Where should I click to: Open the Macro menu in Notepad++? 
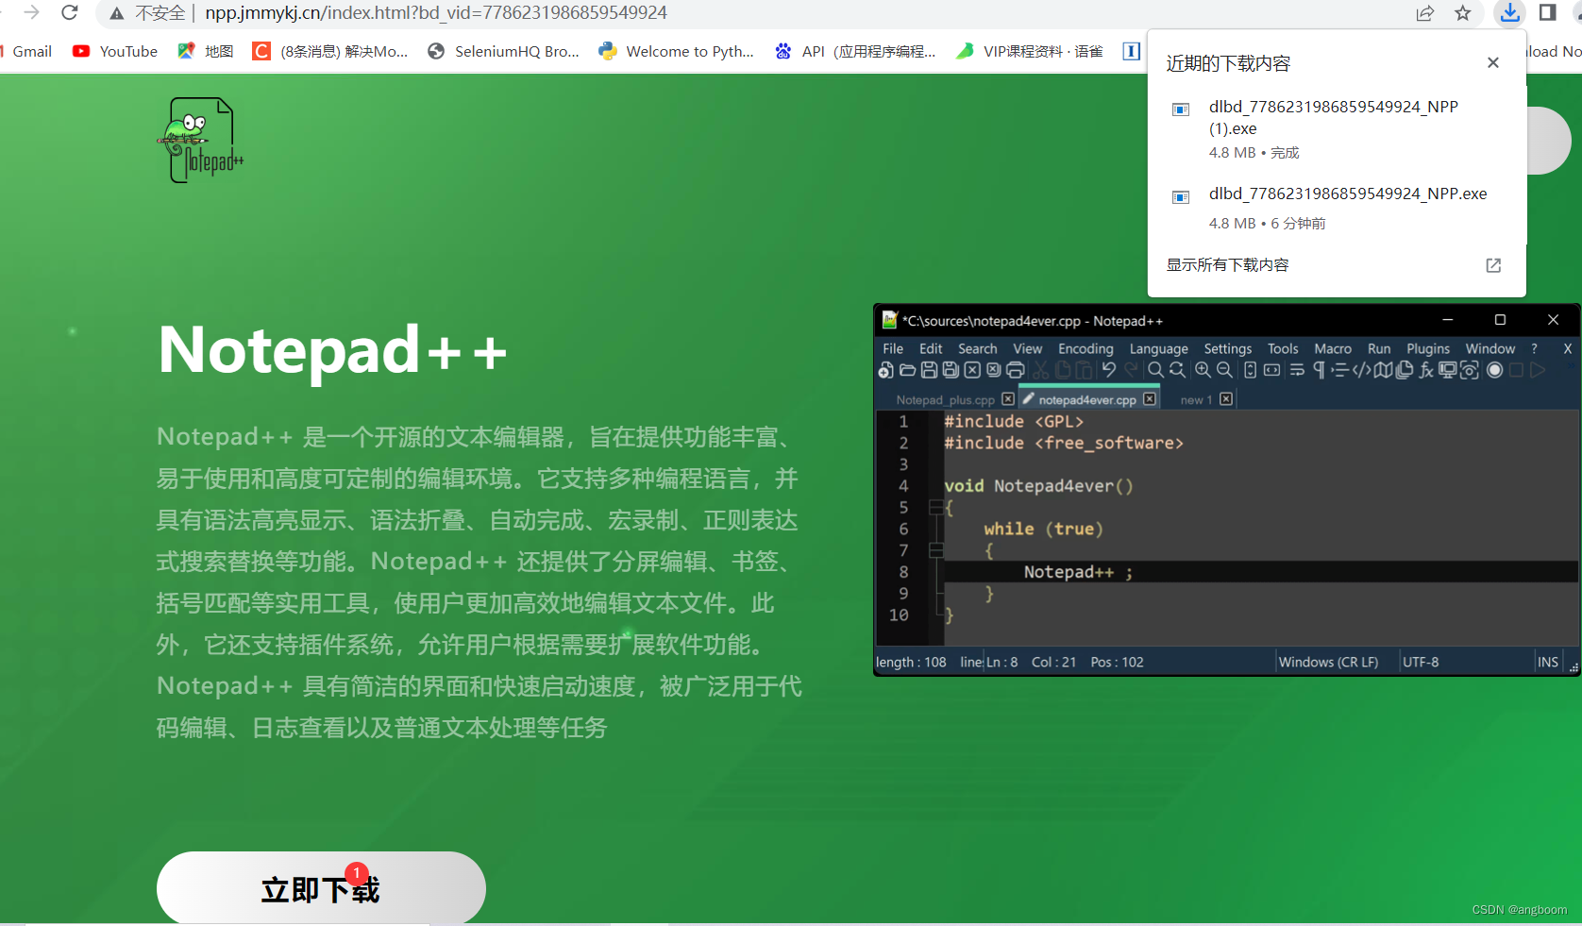(x=1333, y=348)
